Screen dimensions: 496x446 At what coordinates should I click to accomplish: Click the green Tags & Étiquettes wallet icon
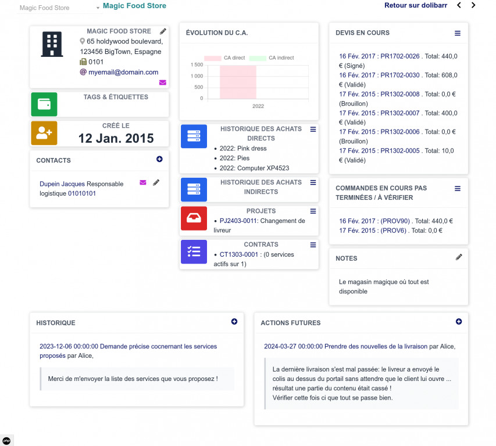(44, 104)
